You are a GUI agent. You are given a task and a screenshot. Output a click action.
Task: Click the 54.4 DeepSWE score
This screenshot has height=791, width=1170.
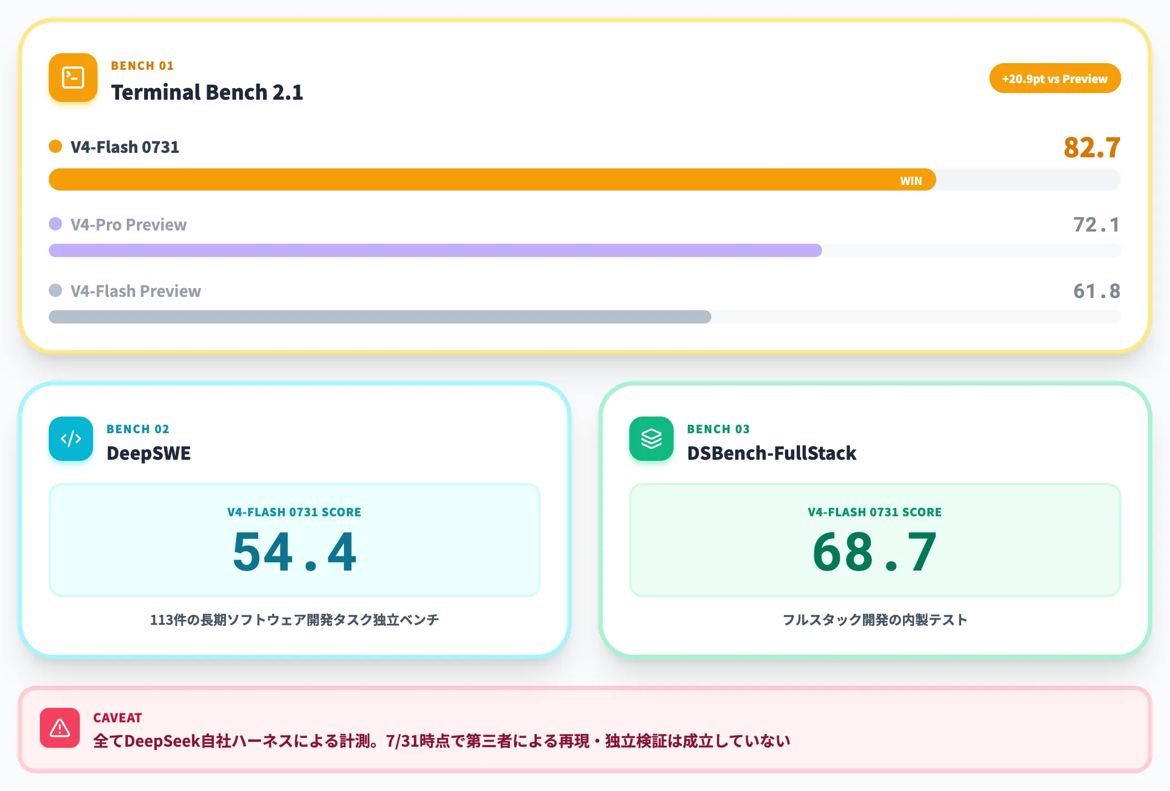click(x=295, y=551)
